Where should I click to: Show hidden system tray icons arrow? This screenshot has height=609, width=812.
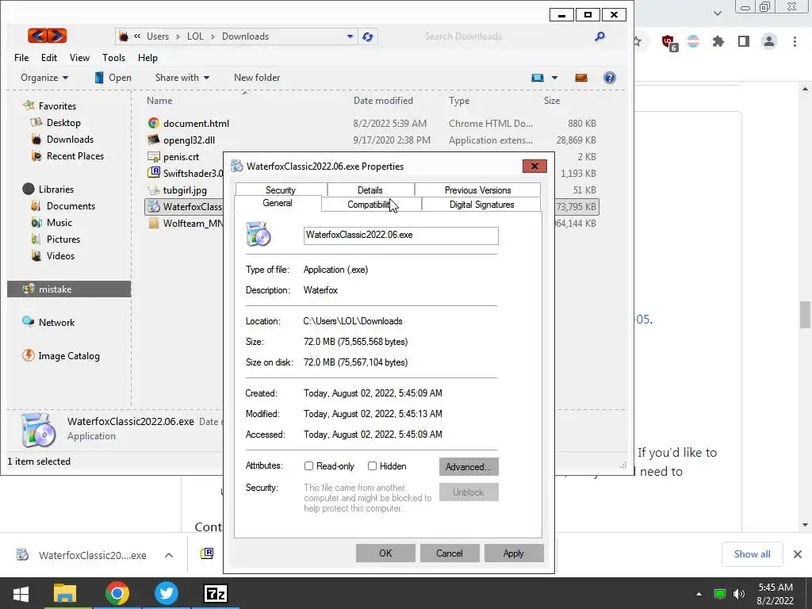[699, 594]
